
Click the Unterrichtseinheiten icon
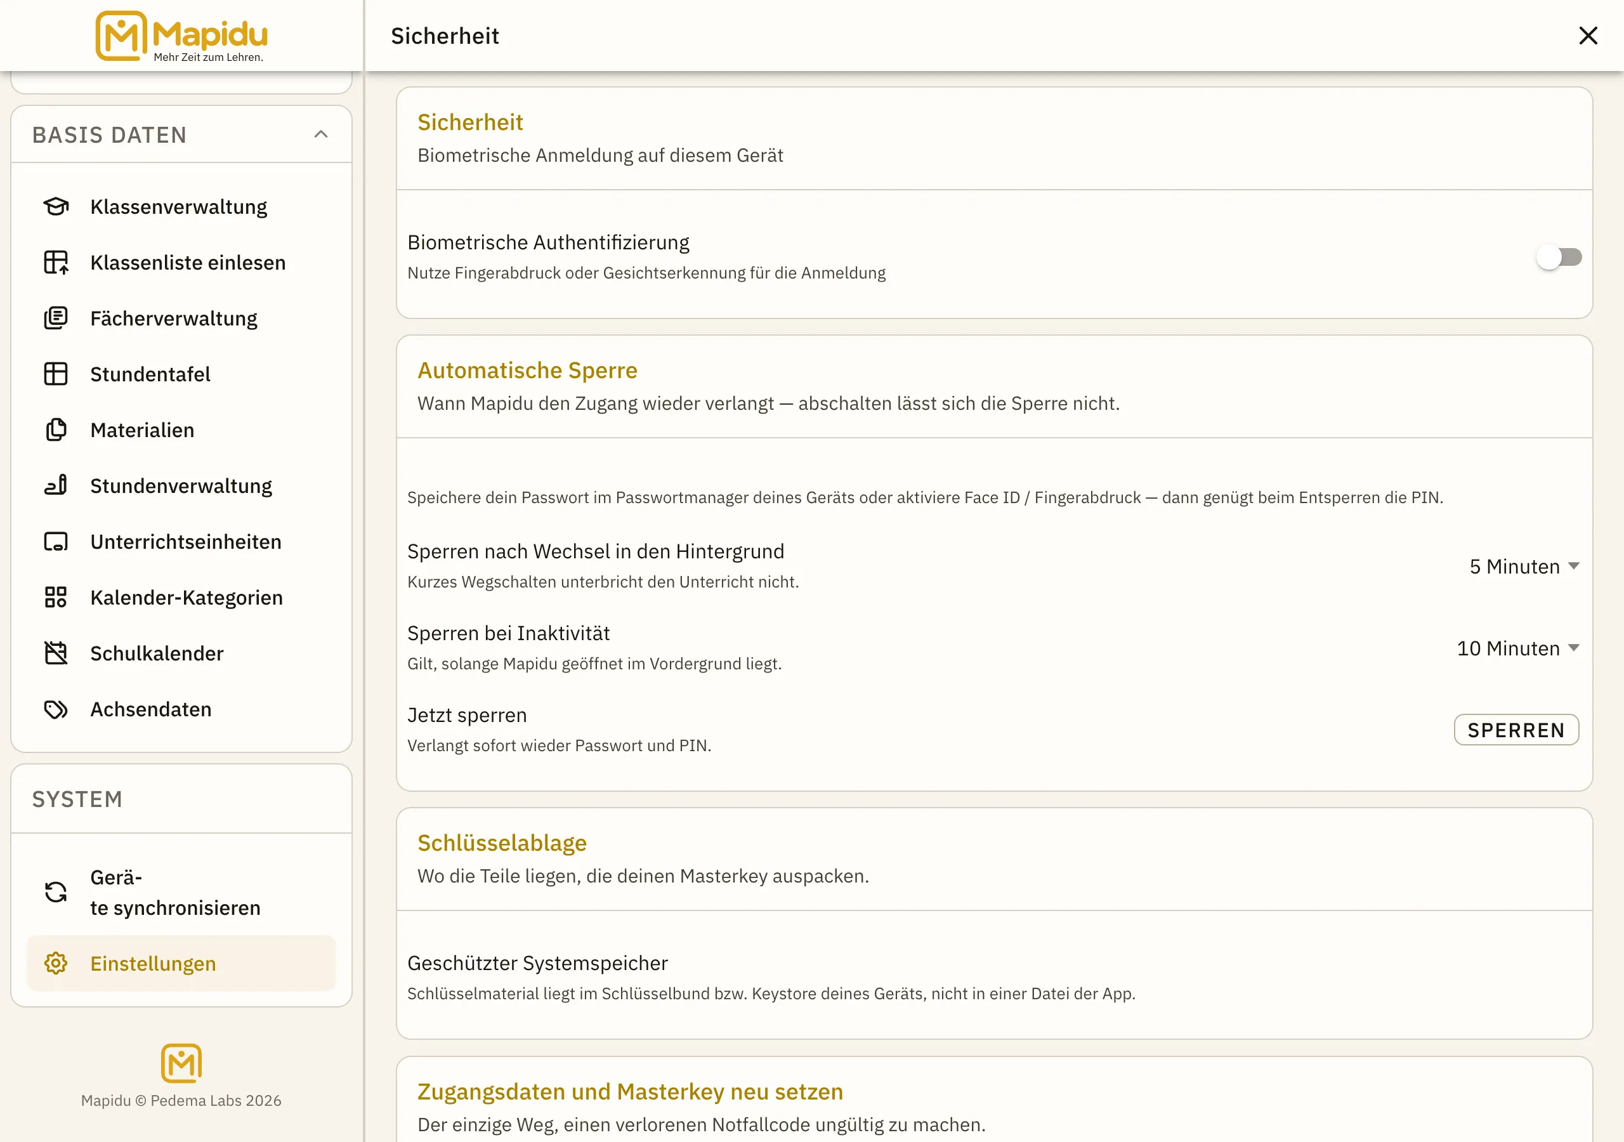point(56,541)
